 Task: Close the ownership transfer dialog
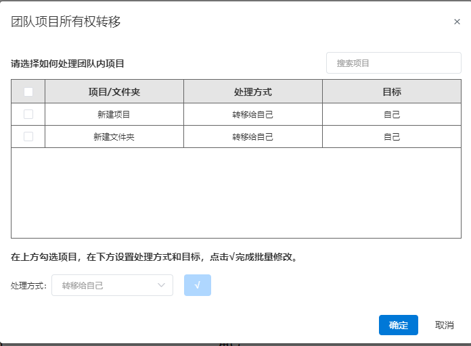click(x=457, y=22)
